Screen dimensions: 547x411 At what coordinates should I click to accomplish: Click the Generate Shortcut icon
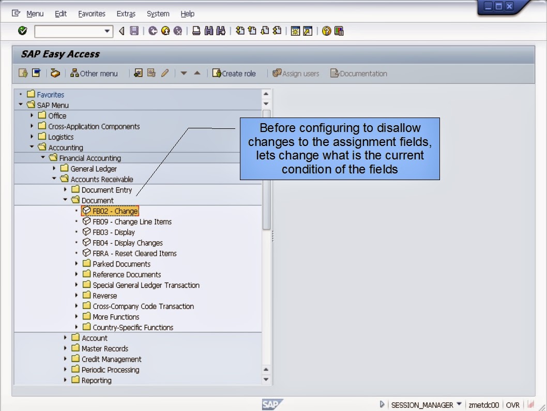pyautogui.click(x=308, y=31)
